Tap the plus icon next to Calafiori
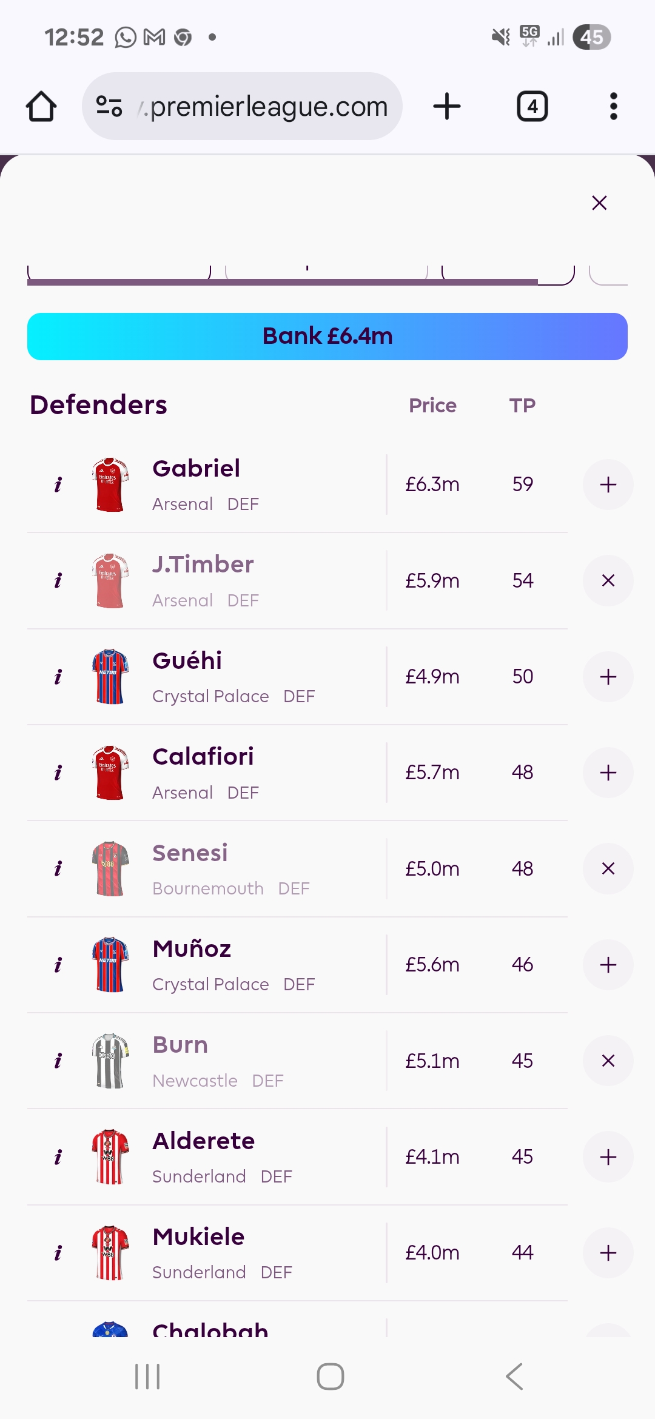The image size is (655, 1419). [x=608, y=773]
